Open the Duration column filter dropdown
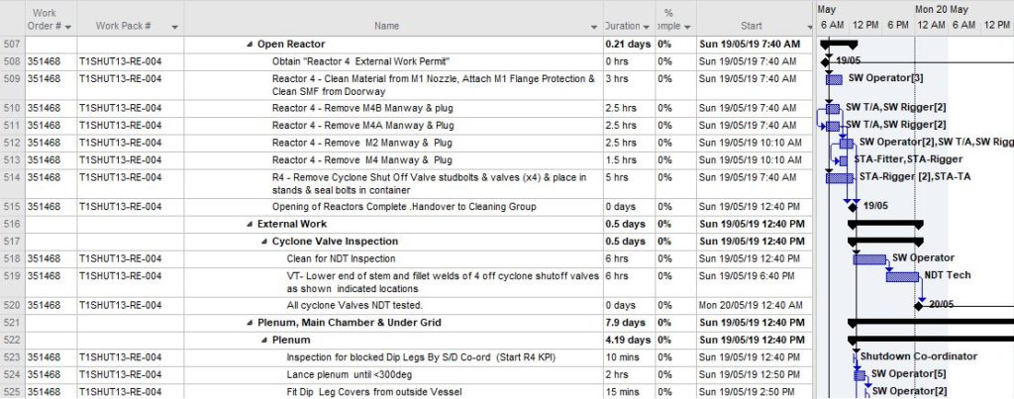Viewport: 1014px width, 399px height. click(646, 26)
